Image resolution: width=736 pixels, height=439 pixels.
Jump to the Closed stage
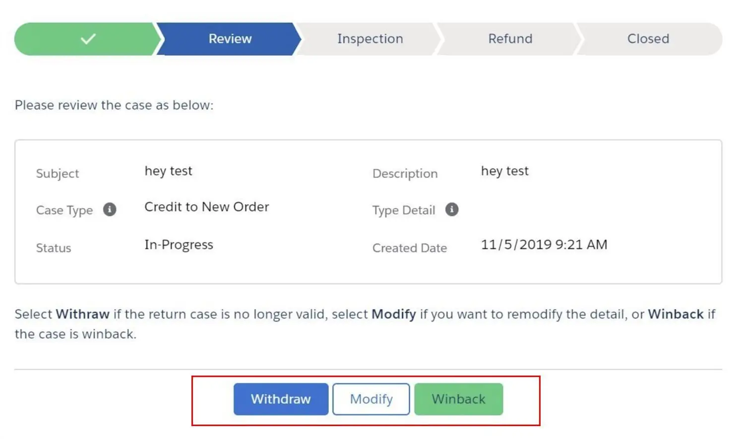(x=648, y=39)
